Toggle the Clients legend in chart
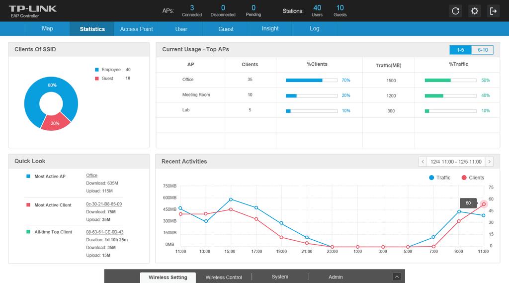Screen dimensions: 509x283 pyautogui.click(x=473, y=178)
